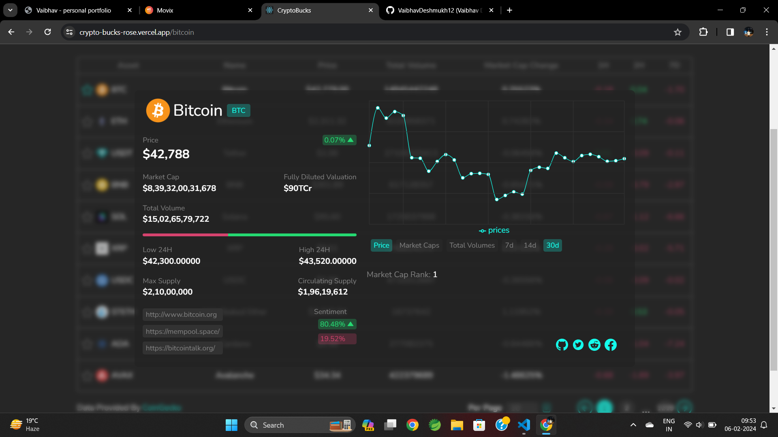Show hidden system tray icons
Viewport: 778px width, 437px height.
tap(633, 425)
